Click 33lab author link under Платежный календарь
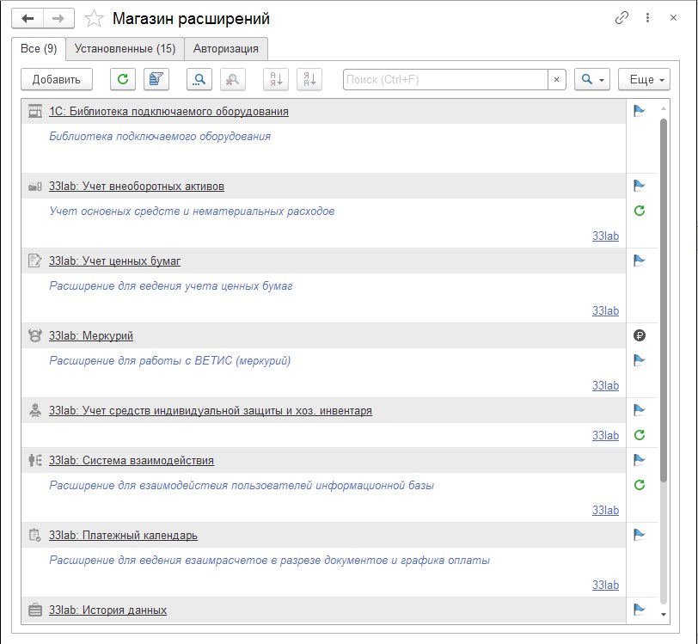The image size is (698, 644). point(605,586)
